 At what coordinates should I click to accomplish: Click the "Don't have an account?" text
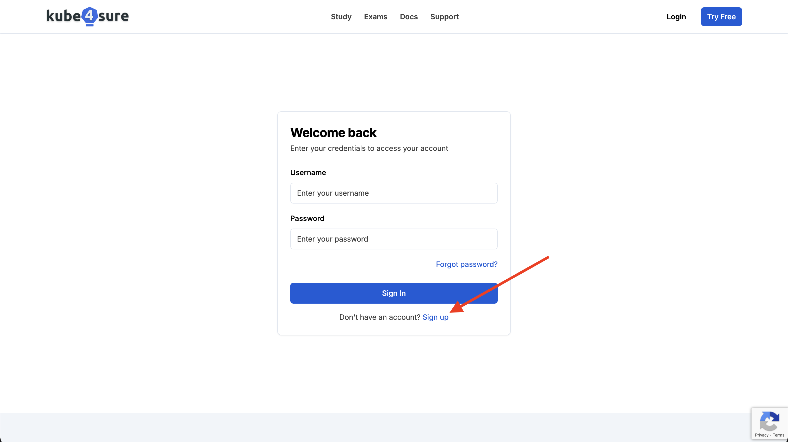coord(380,317)
